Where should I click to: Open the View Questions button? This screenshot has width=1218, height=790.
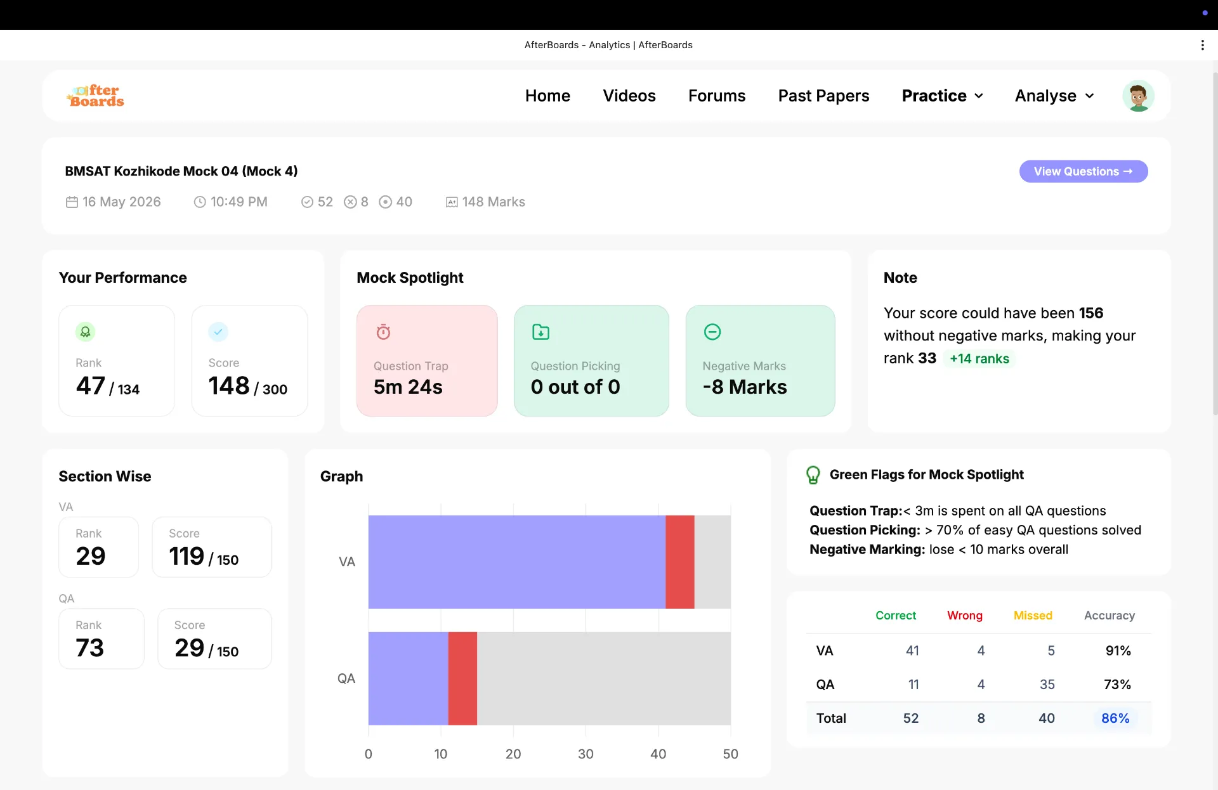click(1084, 171)
